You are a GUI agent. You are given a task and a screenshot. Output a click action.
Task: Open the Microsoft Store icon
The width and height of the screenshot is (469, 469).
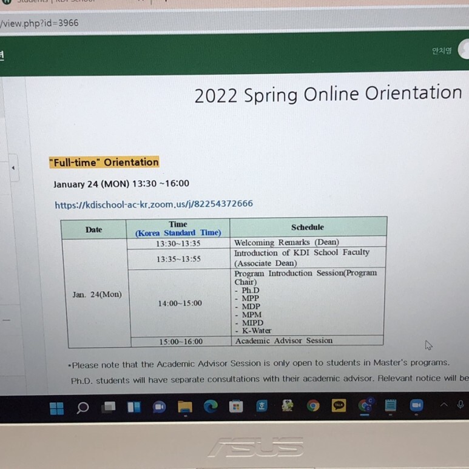point(236,407)
